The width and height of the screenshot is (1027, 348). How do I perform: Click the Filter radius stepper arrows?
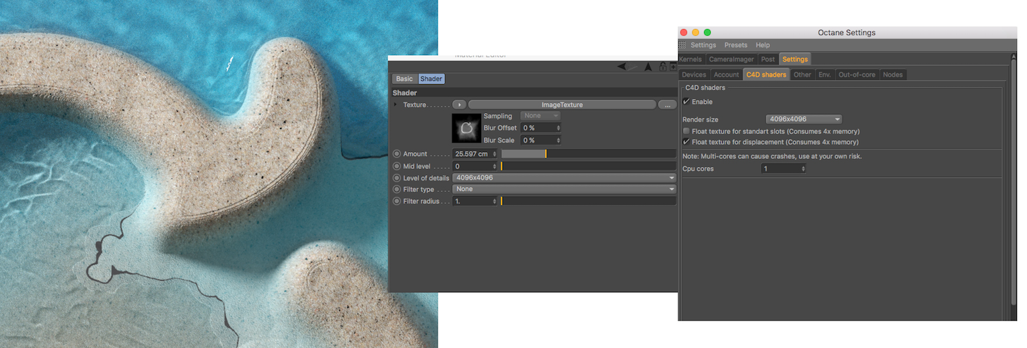coord(495,201)
